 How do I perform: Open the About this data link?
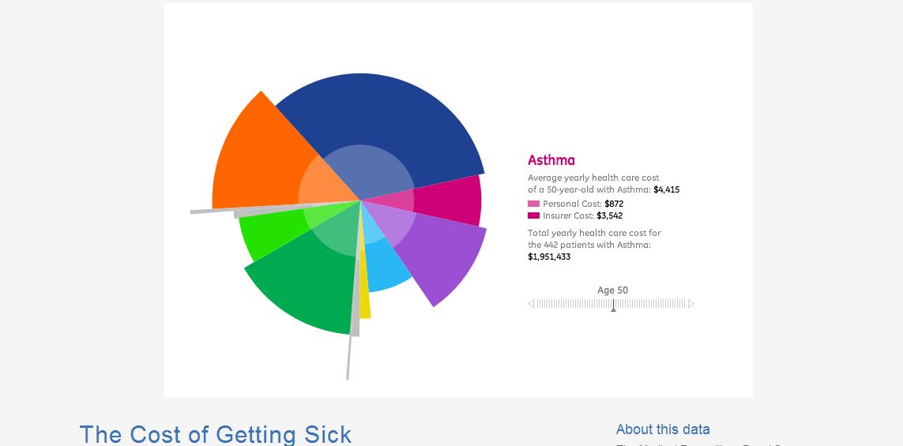coord(663,429)
